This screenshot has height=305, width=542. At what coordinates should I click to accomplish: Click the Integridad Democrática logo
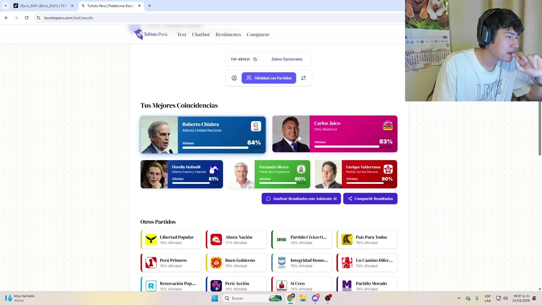click(282, 263)
